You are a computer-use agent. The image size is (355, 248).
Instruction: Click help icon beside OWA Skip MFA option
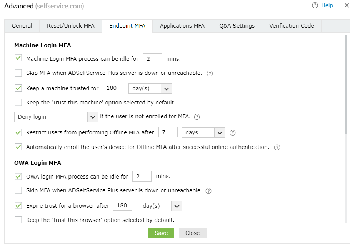click(x=209, y=191)
